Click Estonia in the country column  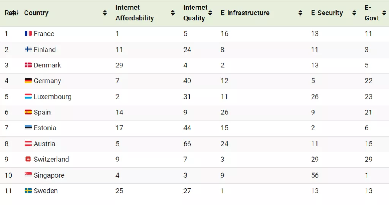point(45,128)
